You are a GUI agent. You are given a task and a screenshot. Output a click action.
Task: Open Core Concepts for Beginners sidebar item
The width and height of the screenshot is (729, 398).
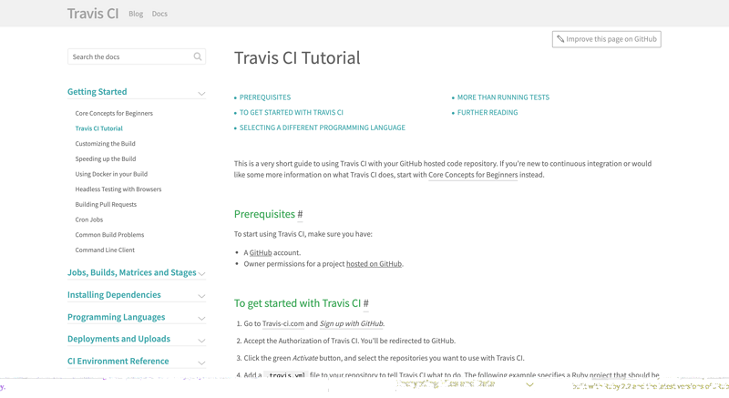click(x=114, y=113)
